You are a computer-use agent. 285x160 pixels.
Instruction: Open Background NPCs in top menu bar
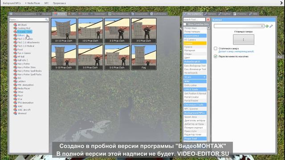coord(12,3)
